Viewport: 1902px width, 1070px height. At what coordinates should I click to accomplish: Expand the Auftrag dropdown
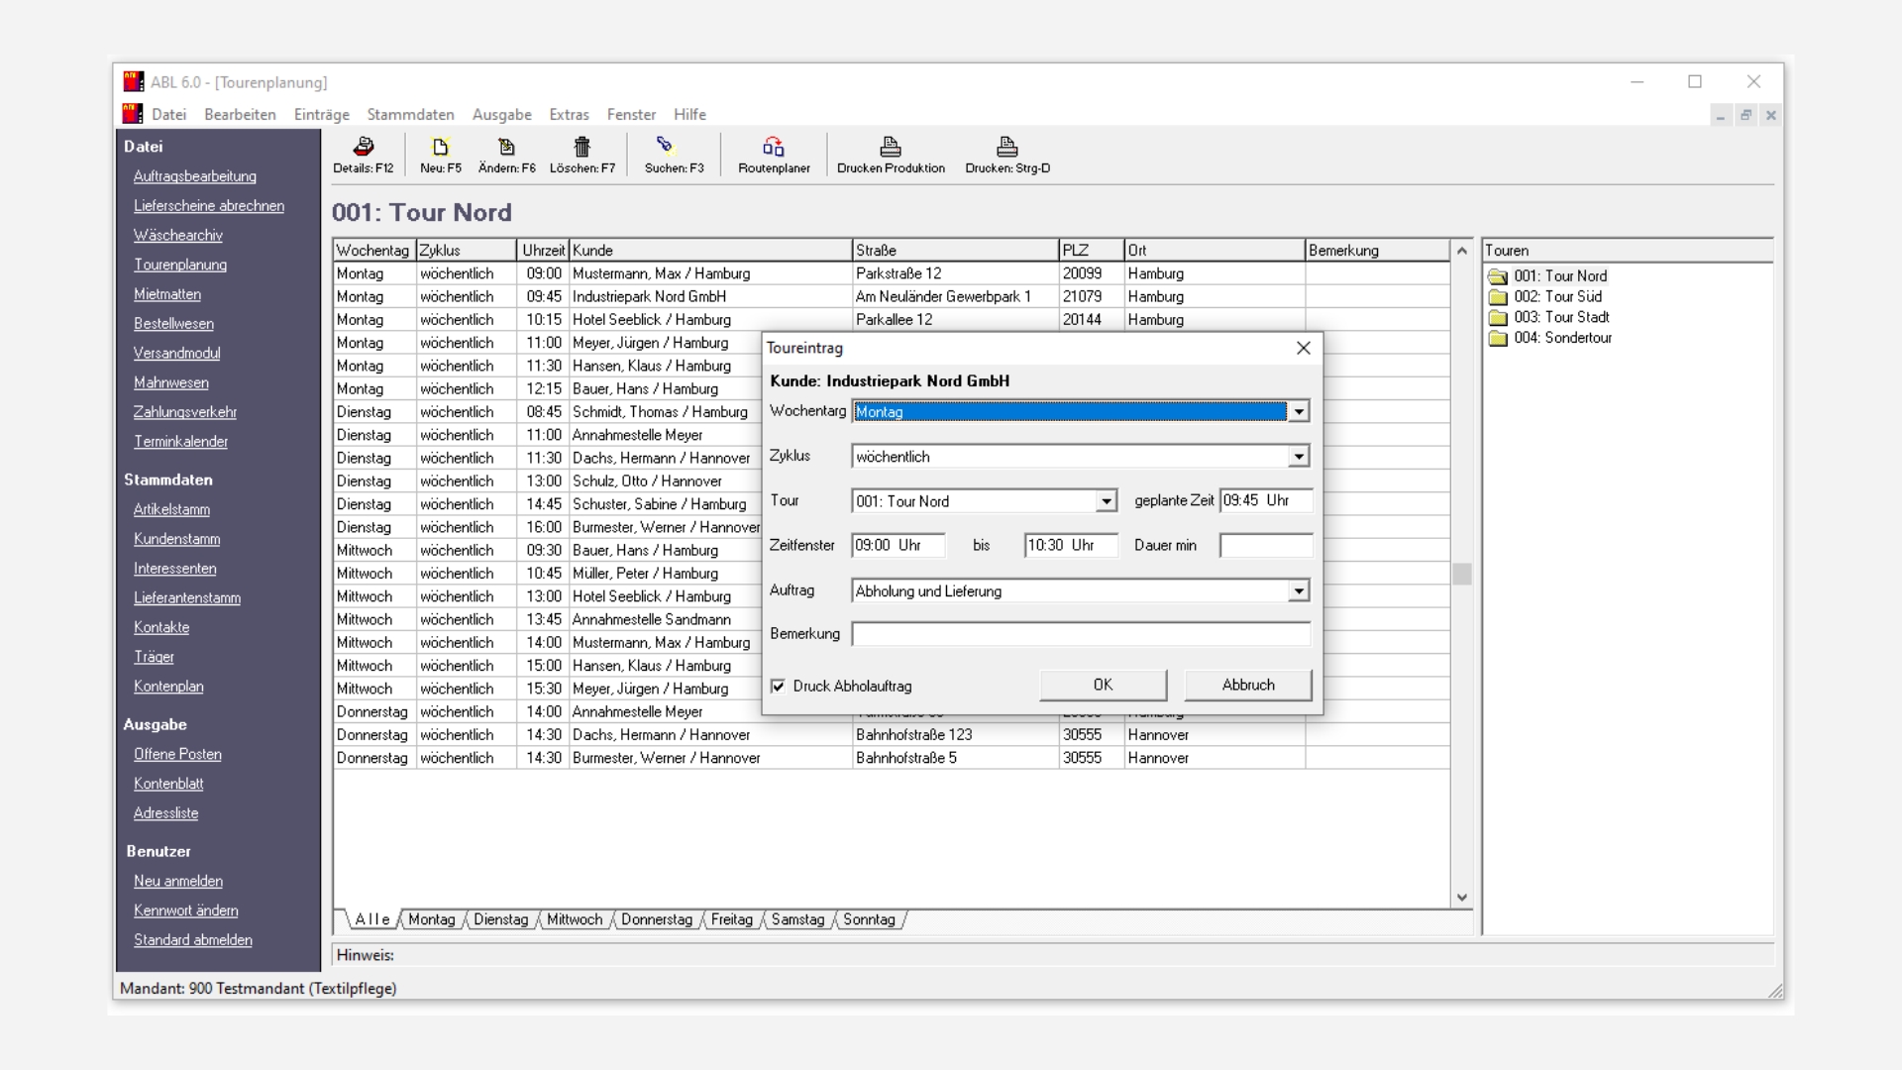[1298, 591]
